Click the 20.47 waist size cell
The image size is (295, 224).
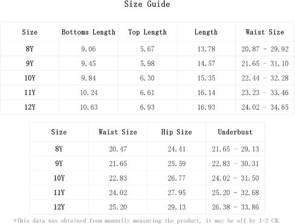[118, 149]
